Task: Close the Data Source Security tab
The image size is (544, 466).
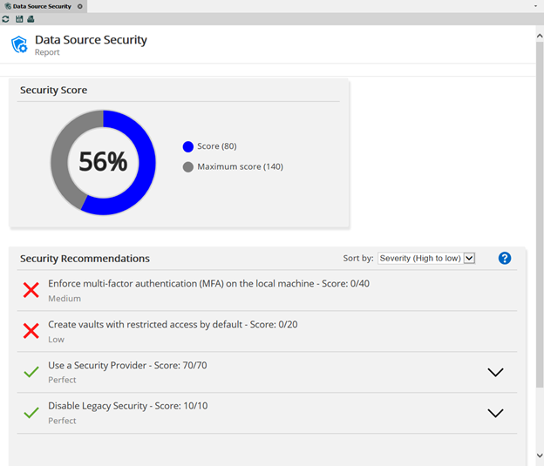Action: 80,6
